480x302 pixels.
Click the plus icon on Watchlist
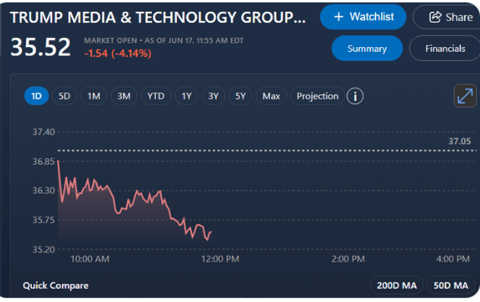[x=338, y=17]
